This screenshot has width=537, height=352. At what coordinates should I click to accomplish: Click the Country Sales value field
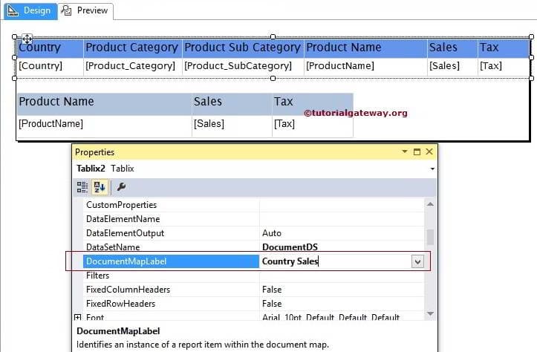coord(336,261)
